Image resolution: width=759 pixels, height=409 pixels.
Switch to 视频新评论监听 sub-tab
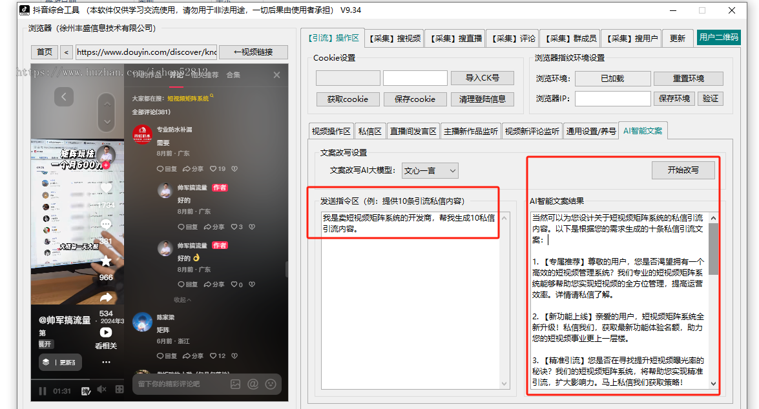click(x=532, y=131)
